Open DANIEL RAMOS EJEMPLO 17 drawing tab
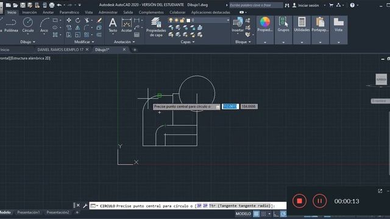This screenshot has height=219, width=390. pyautogui.click(x=60, y=50)
